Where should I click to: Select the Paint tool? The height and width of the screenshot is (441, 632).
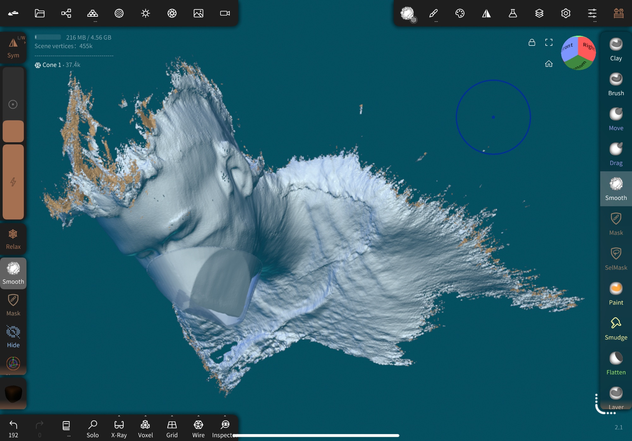[616, 293]
